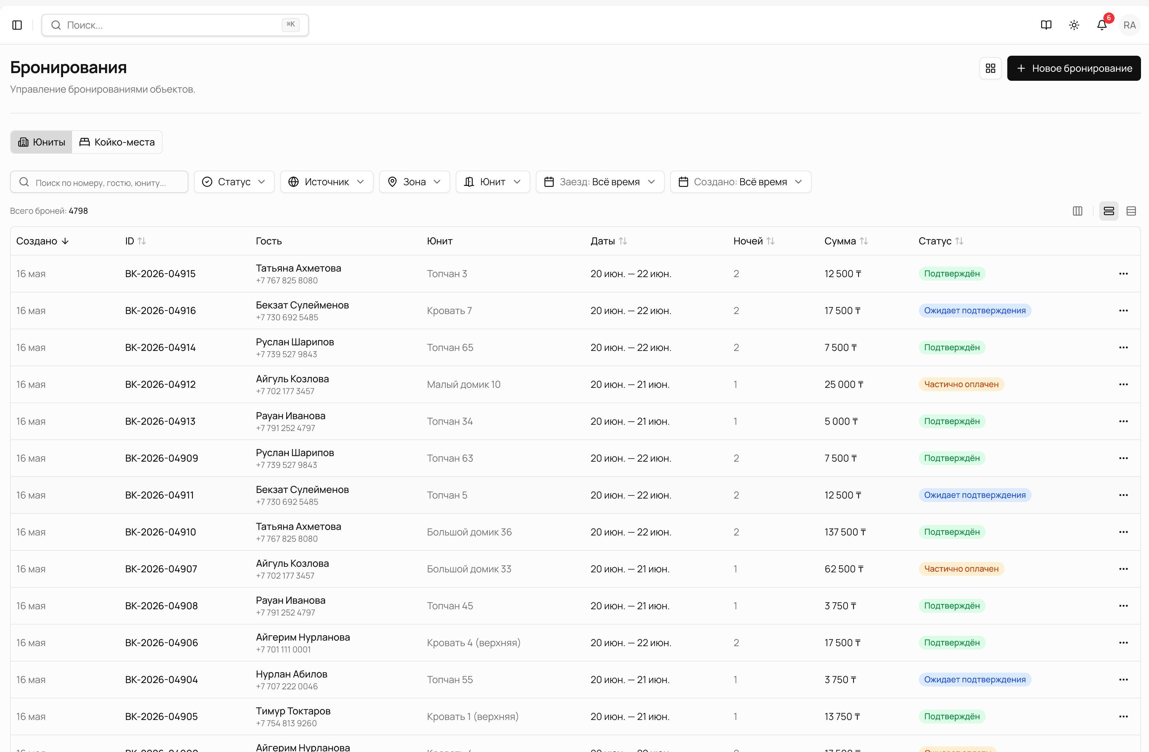Open row actions for BK-2026-04906
Screen dimensions: 1149x752
1124,643
